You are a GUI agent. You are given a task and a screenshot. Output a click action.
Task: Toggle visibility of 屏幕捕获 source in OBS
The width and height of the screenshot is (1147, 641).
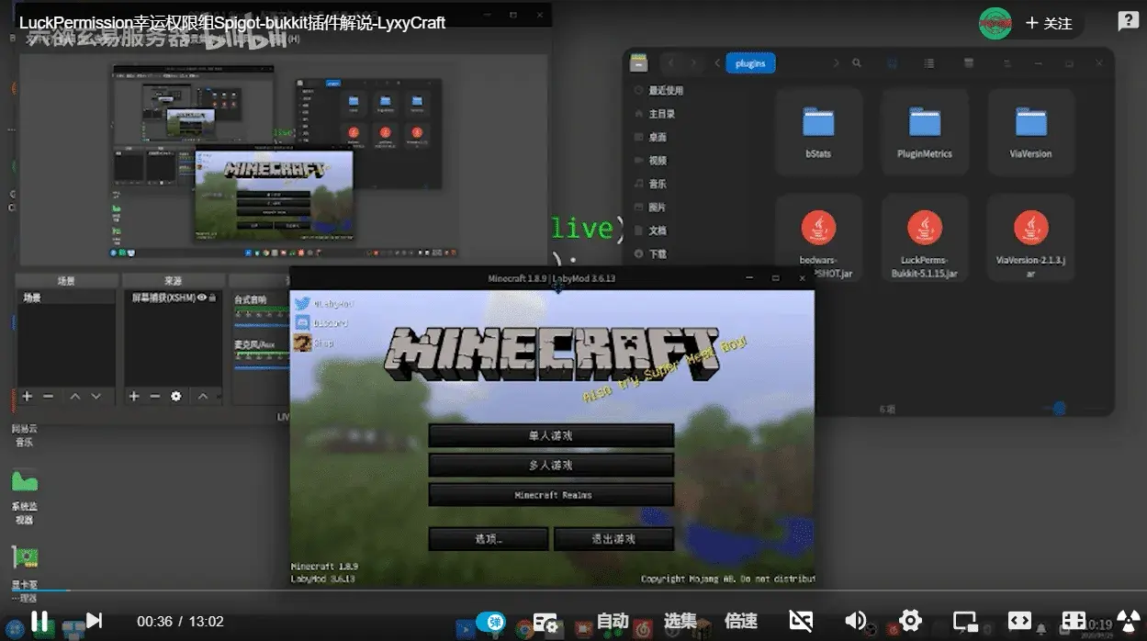(x=201, y=298)
